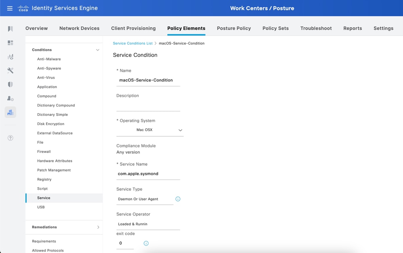Switch to the Posture Policy tab
This screenshot has height=253, width=403.
point(234,28)
